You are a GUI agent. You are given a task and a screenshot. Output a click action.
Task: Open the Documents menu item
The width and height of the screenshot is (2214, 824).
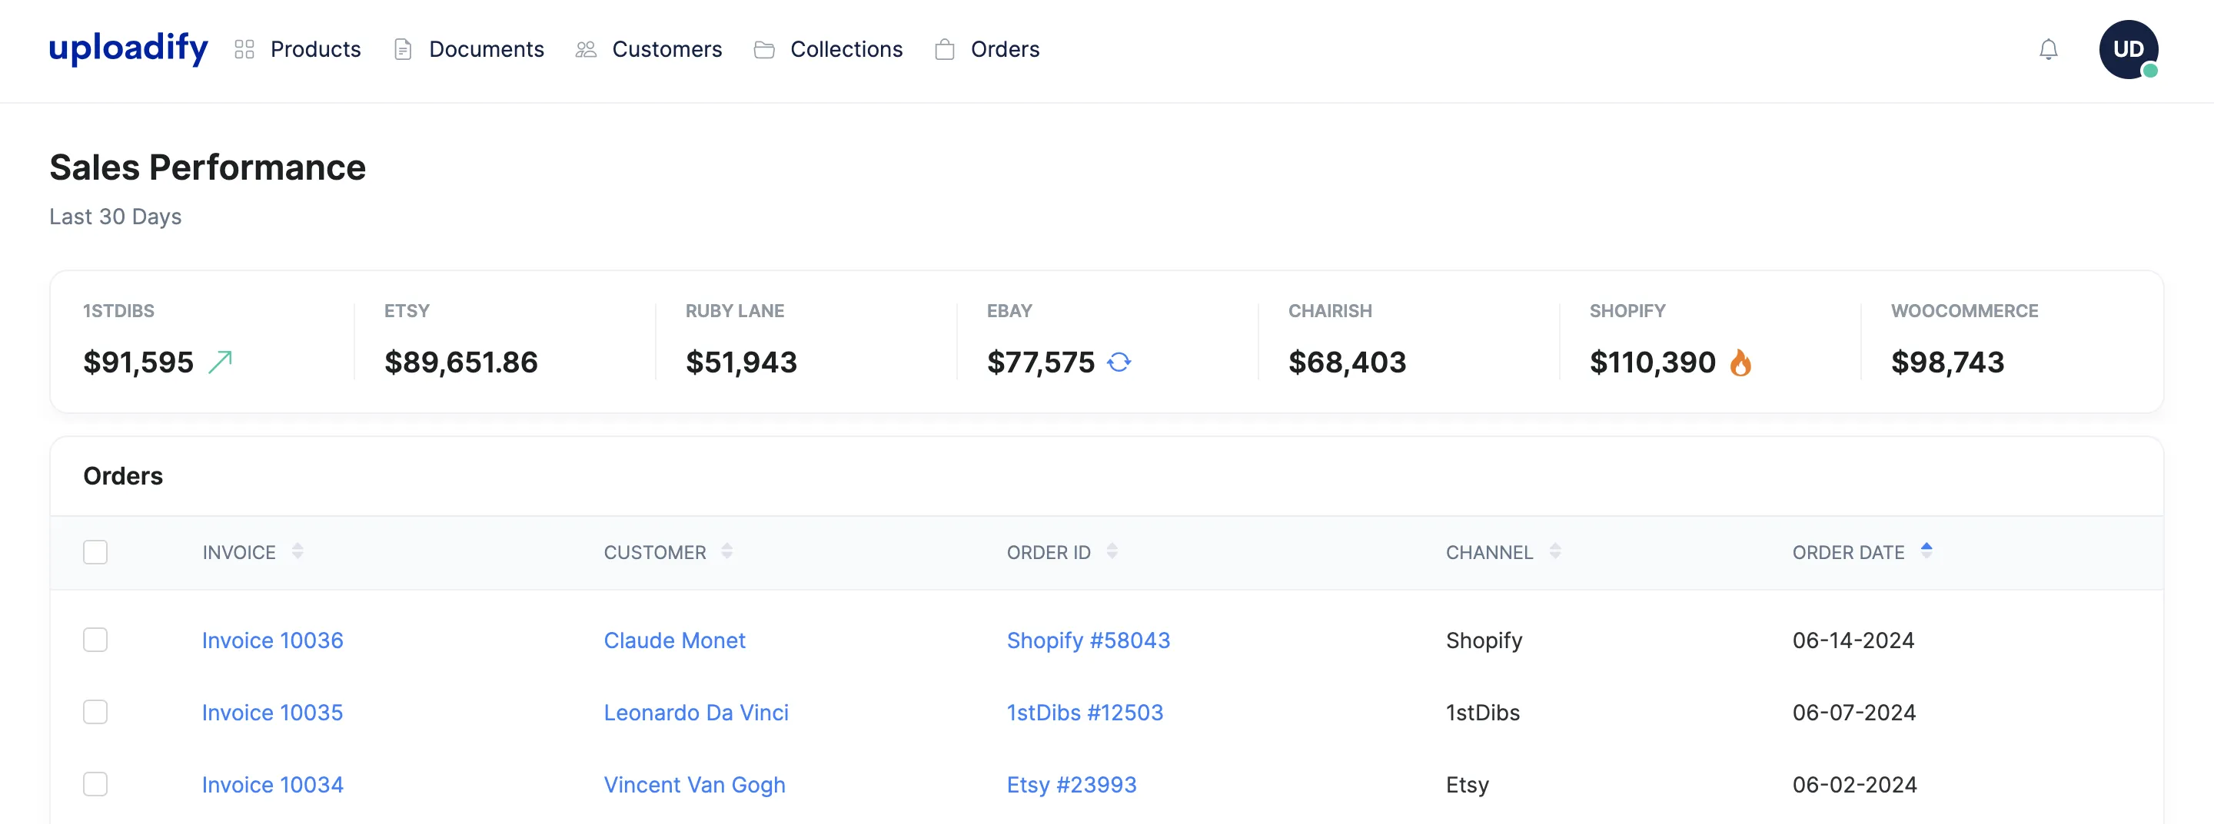(487, 50)
